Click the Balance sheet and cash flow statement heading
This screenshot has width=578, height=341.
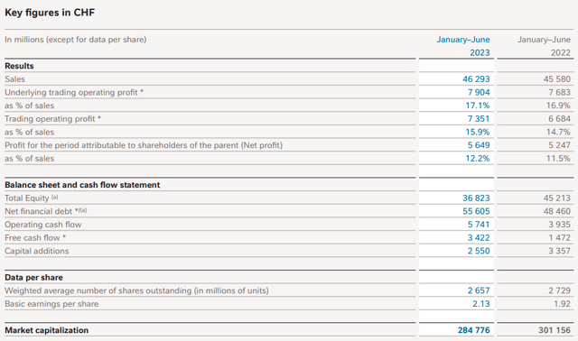(x=82, y=185)
